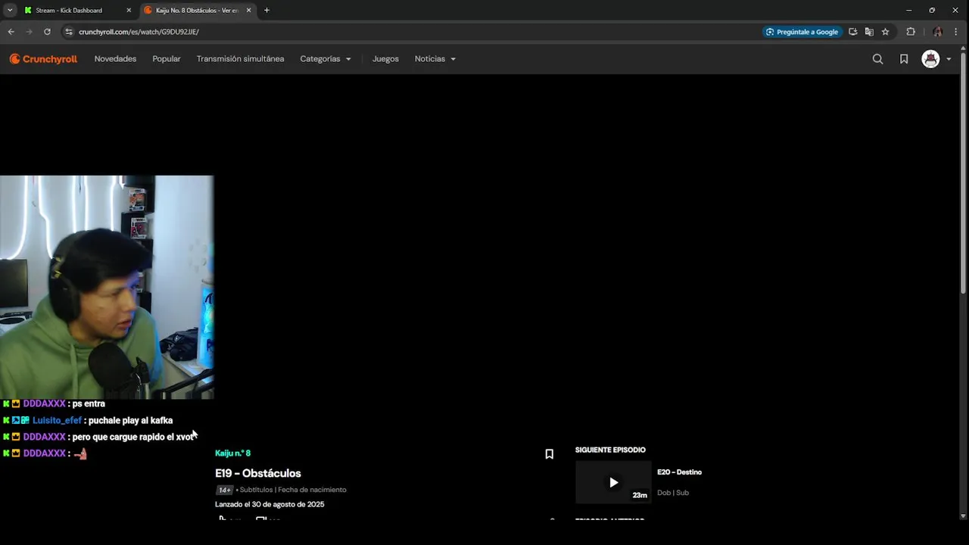Open Transmisión simultánea page
The width and height of the screenshot is (969, 545).
pyautogui.click(x=240, y=59)
